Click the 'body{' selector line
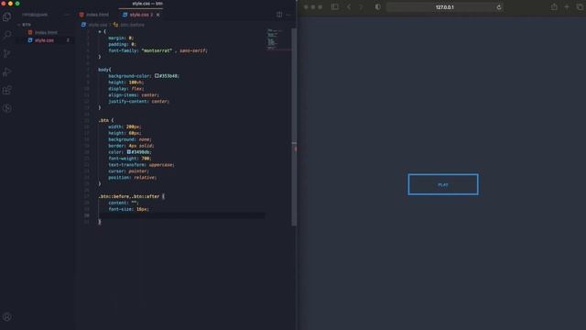The width and height of the screenshot is (586, 330). (x=104, y=70)
